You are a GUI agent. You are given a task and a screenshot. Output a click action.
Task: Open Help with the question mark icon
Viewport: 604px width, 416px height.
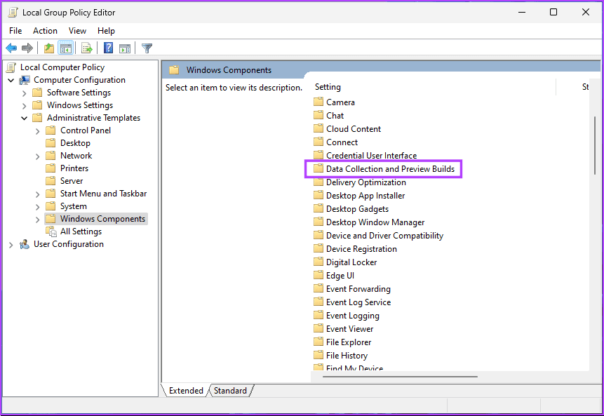[108, 48]
